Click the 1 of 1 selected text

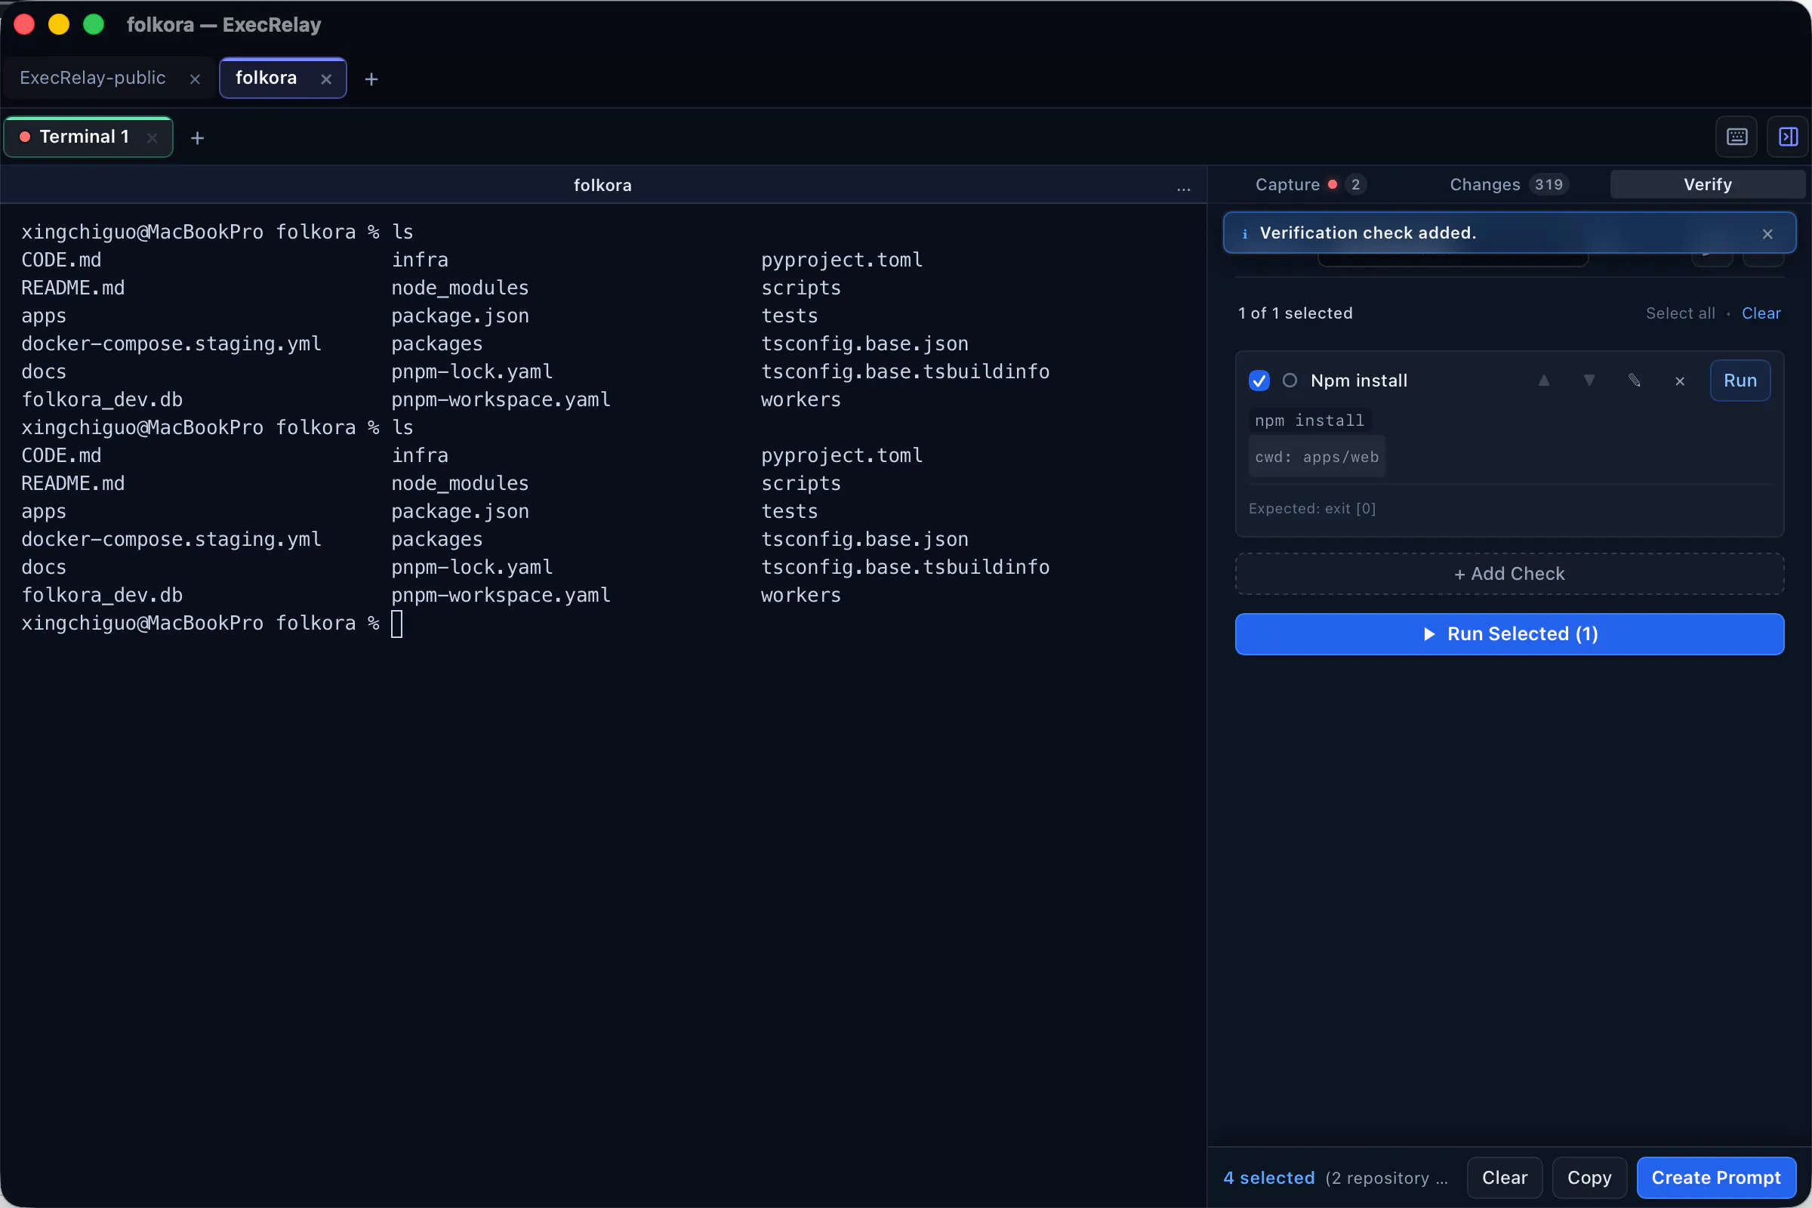coord(1294,313)
